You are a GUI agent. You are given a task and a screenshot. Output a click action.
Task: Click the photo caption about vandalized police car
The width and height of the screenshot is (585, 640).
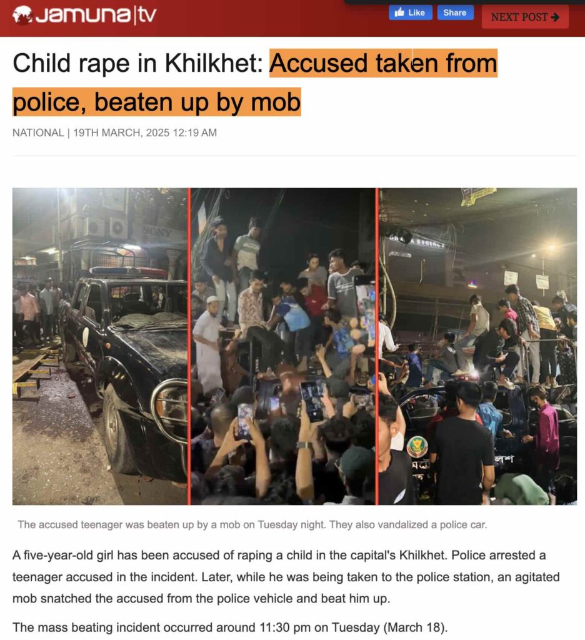pyautogui.click(x=252, y=524)
